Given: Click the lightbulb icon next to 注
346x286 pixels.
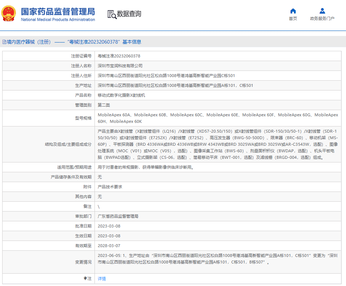Looking at the screenshot, I should (85, 278).
